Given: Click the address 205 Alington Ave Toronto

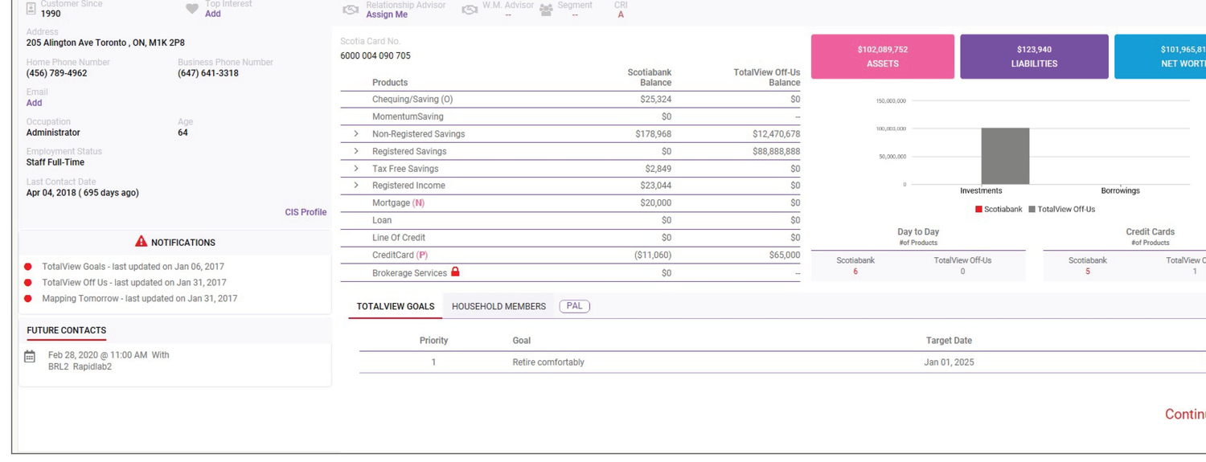Looking at the screenshot, I should [x=105, y=43].
